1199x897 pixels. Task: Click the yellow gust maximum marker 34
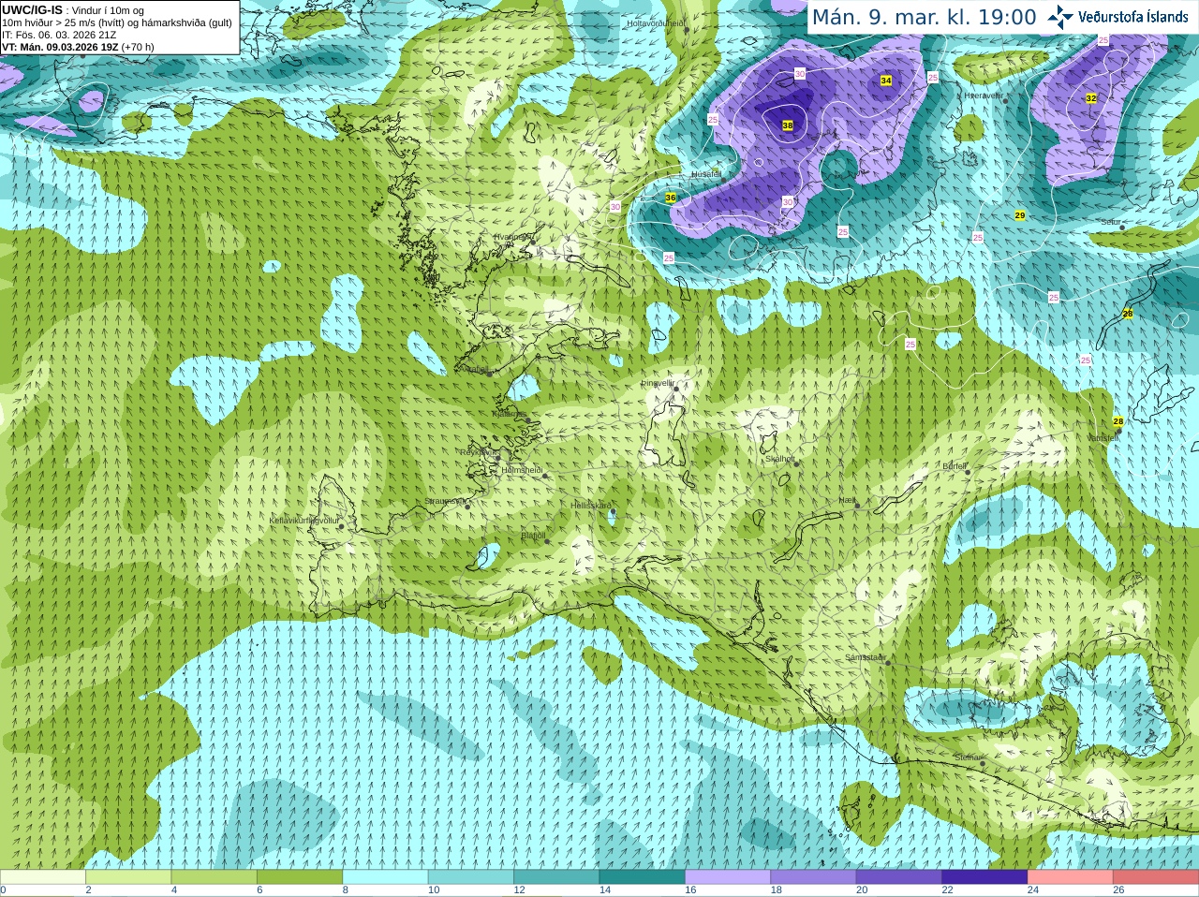pyautogui.click(x=886, y=81)
